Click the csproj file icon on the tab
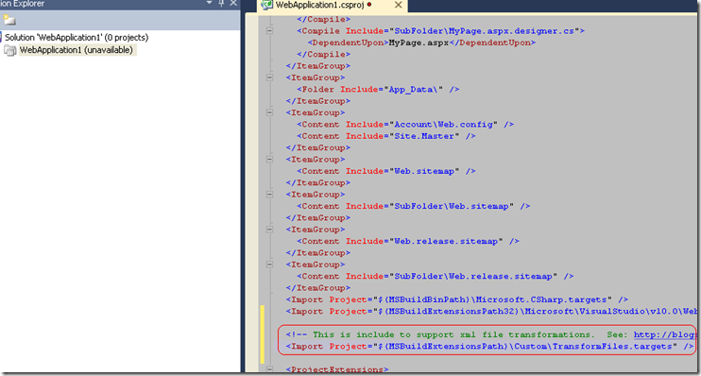 click(x=267, y=5)
